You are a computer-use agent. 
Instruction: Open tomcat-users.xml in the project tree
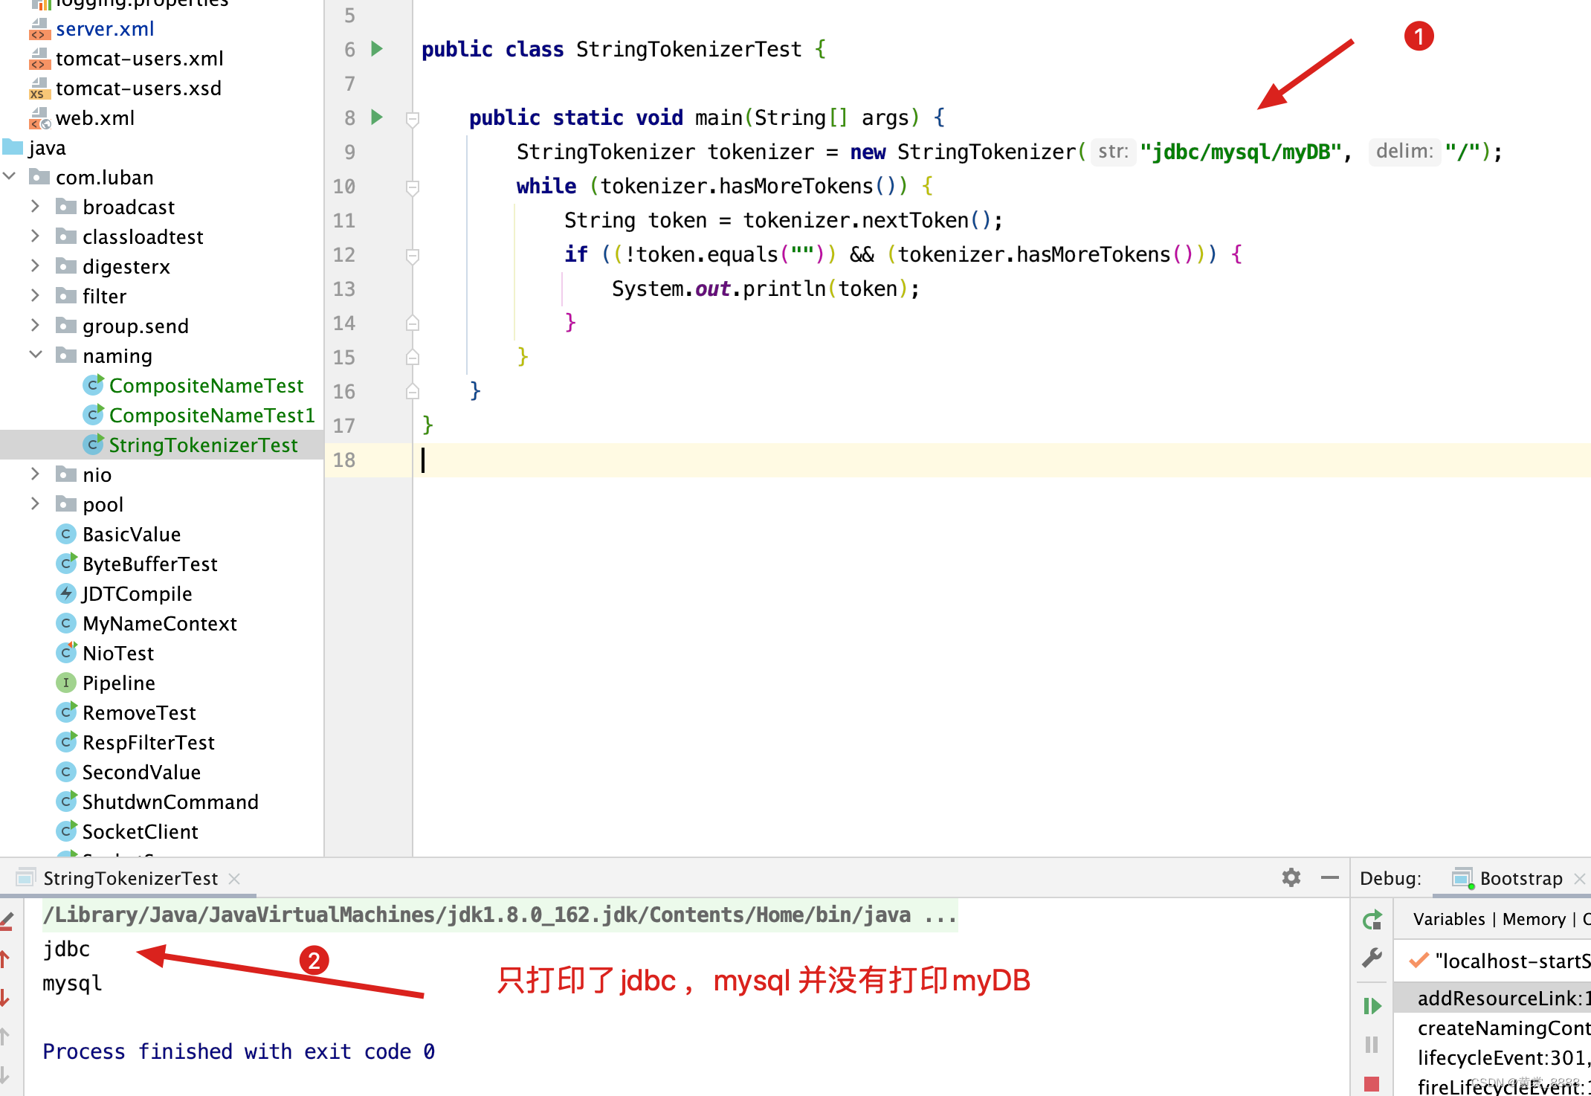139,58
